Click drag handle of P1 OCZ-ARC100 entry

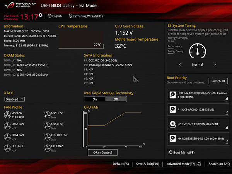(x=226, y=113)
